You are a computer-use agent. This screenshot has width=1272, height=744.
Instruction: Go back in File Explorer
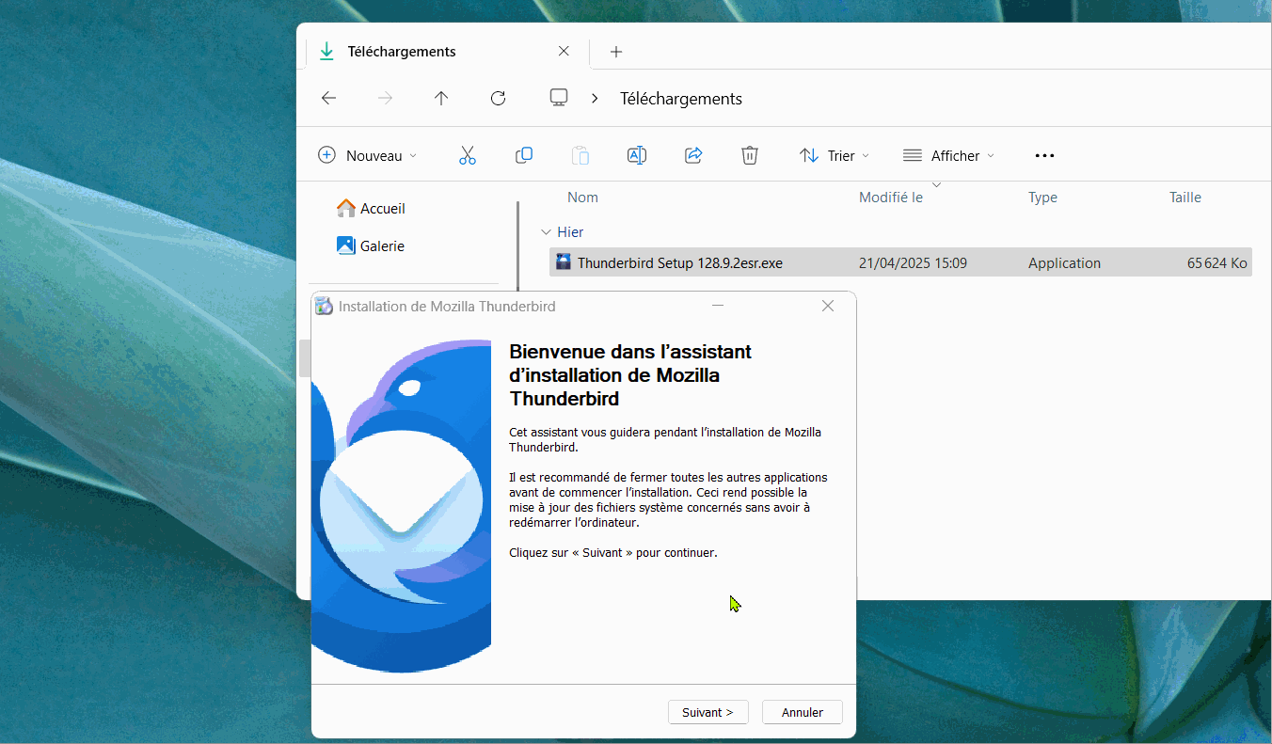(328, 98)
